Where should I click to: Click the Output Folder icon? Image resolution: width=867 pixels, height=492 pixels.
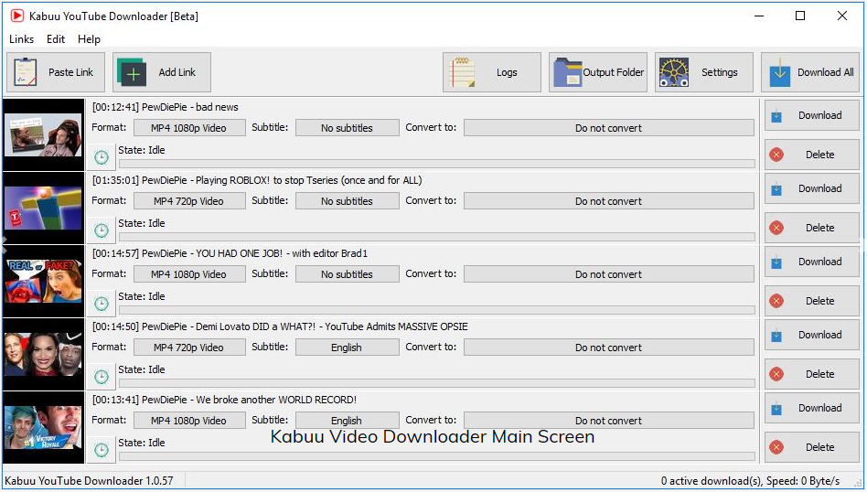pyautogui.click(x=568, y=72)
